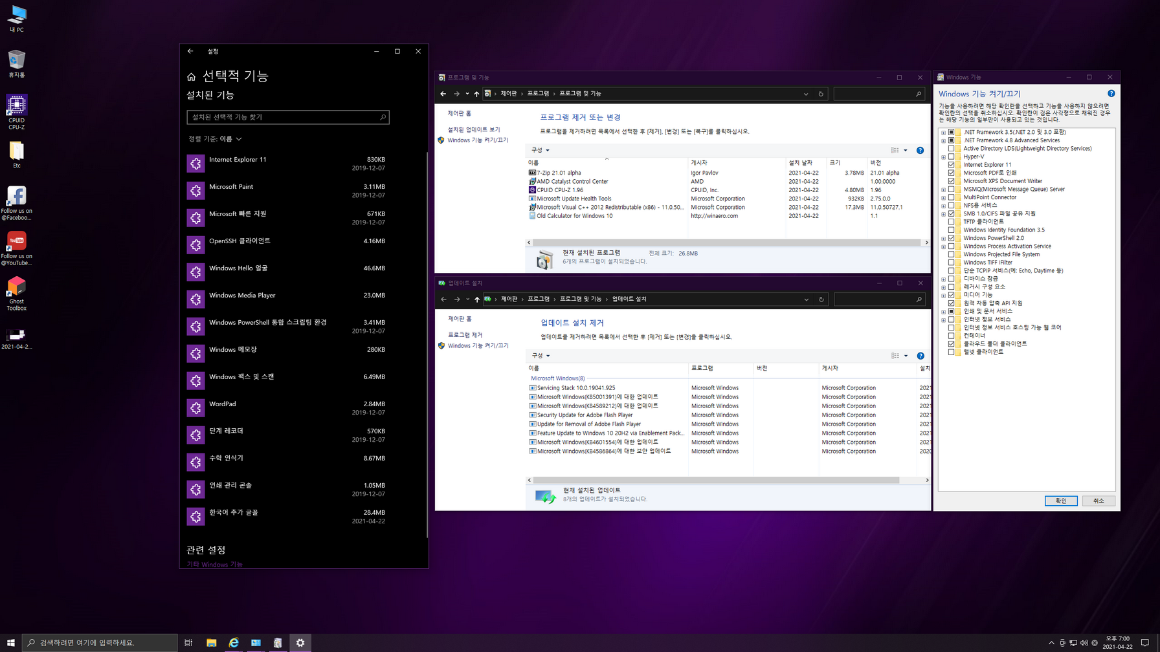Expand the 미디어 기능 tree node

(x=943, y=295)
